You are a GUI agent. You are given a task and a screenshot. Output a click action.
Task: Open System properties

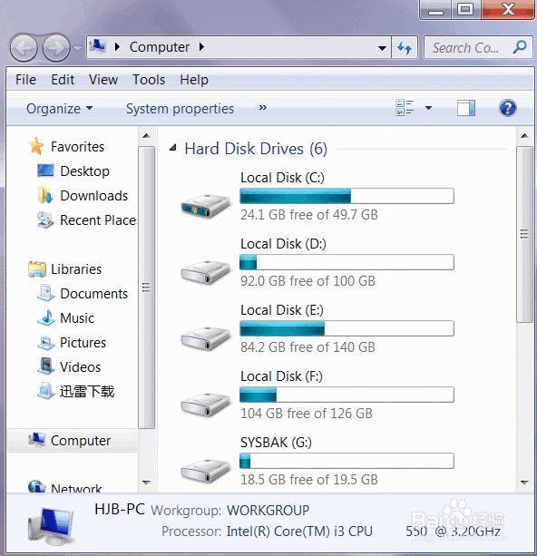point(180,109)
